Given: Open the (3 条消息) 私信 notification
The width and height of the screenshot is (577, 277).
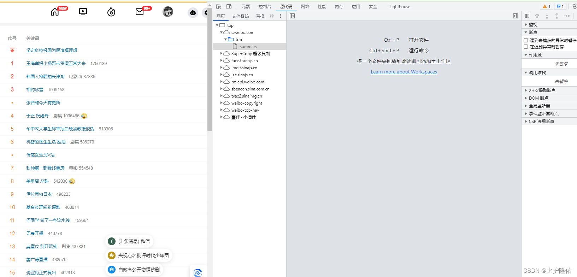Looking at the screenshot, I should [x=129, y=241].
